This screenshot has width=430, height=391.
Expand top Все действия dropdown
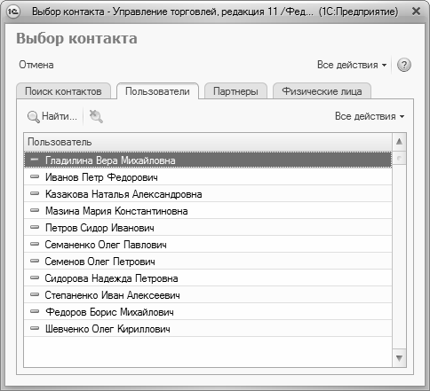coord(352,65)
